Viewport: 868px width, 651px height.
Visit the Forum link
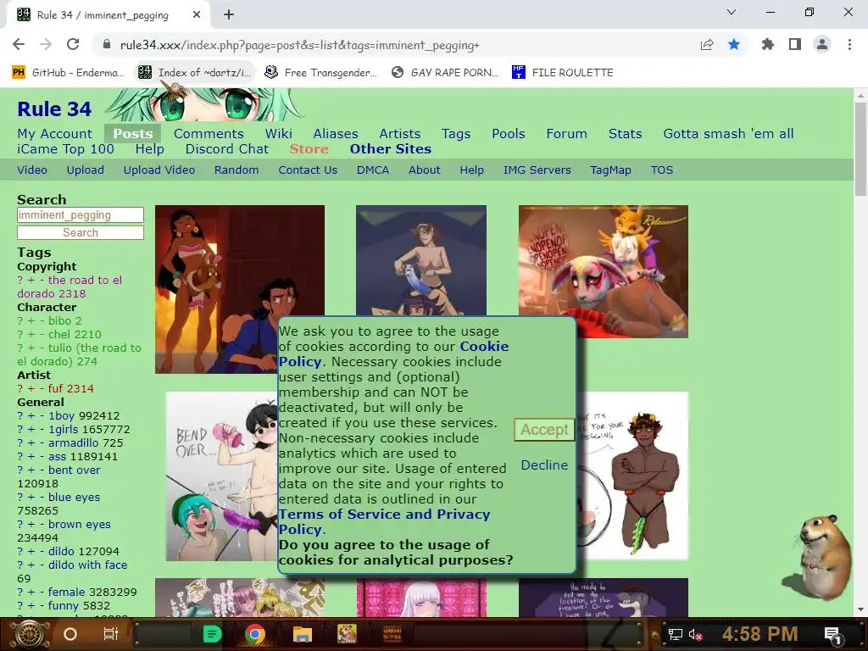pyautogui.click(x=566, y=134)
